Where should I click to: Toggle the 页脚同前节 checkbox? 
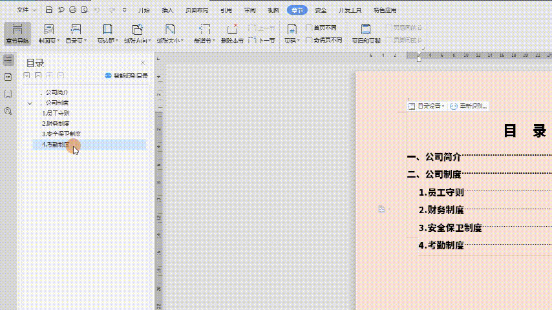point(389,40)
